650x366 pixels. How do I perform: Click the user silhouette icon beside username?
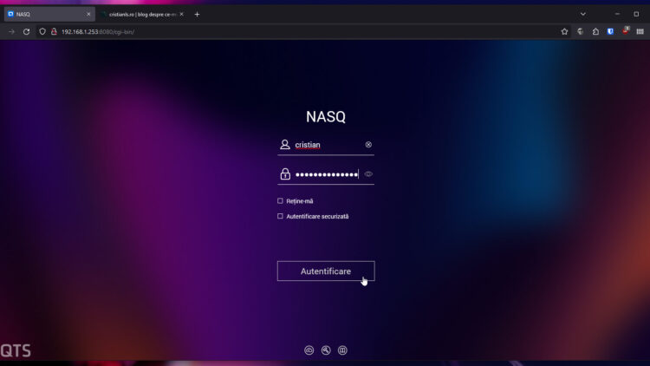coord(285,145)
